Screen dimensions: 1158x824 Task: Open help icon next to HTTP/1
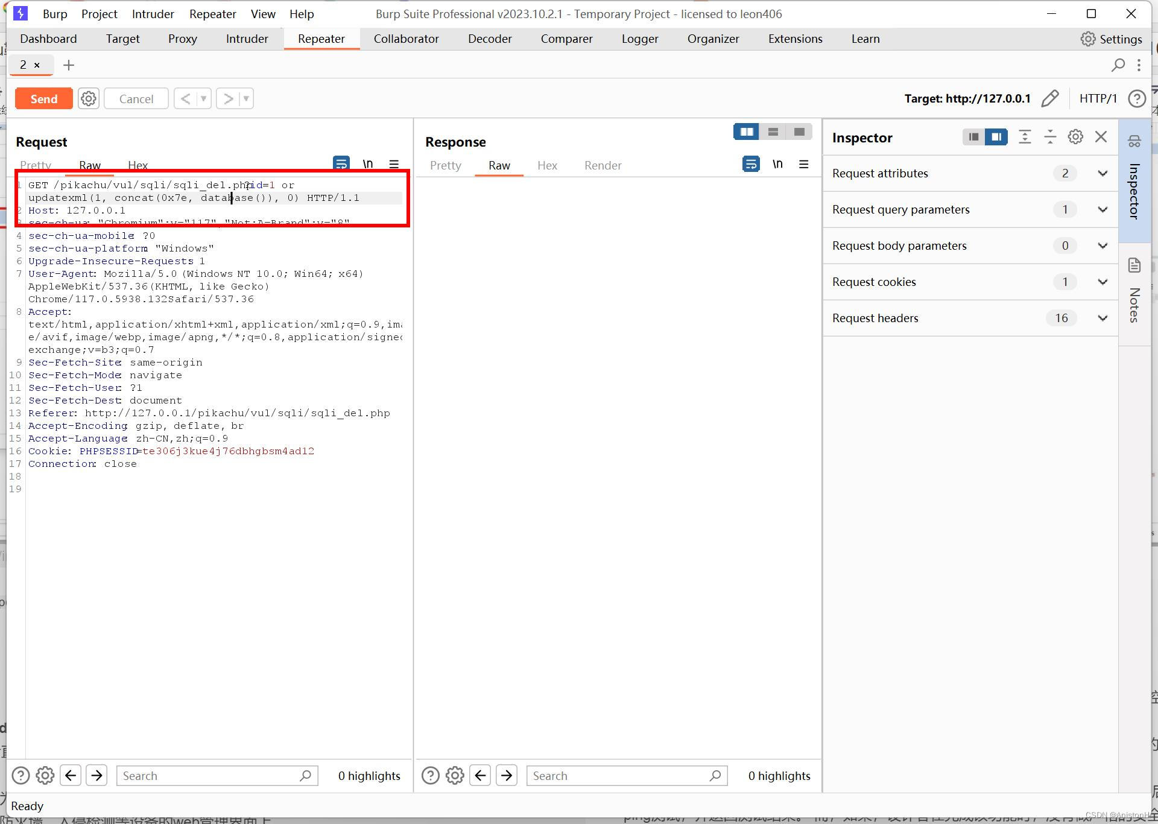point(1137,98)
